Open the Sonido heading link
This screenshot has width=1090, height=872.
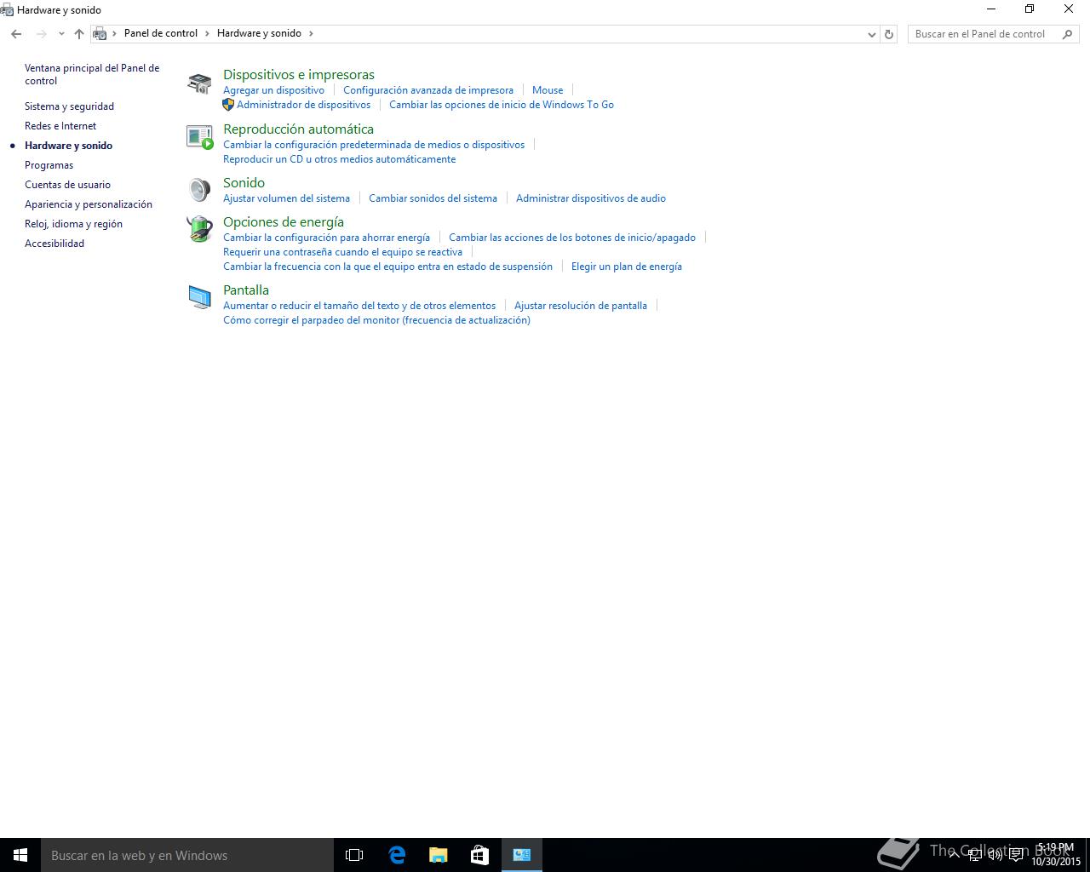click(244, 183)
